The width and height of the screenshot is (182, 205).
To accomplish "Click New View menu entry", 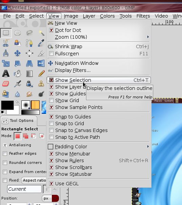I will pyautogui.click(x=99, y=23).
